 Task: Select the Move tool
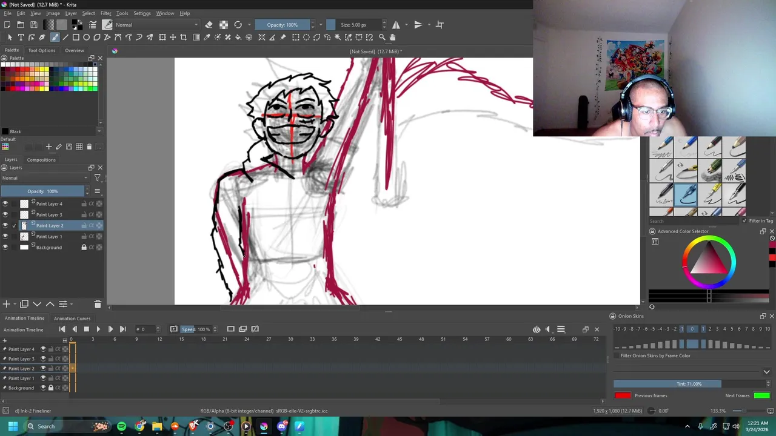click(x=173, y=37)
